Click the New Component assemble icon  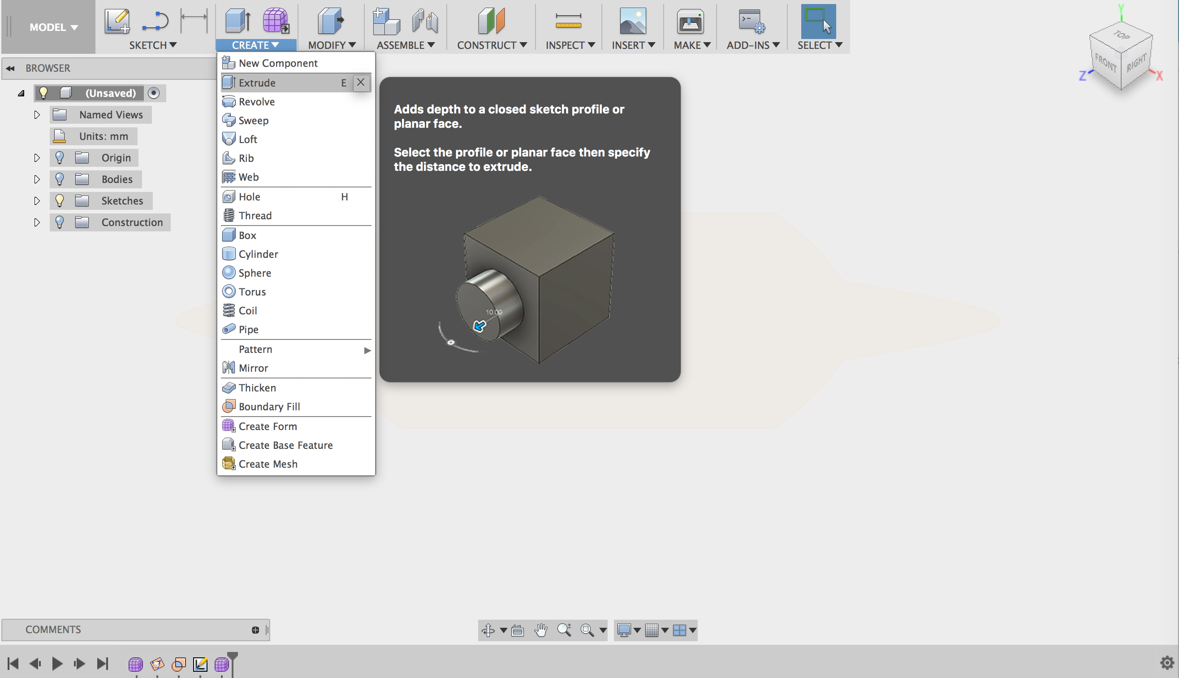pyautogui.click(x=386, y=21)
